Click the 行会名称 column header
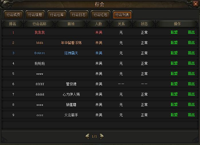The width and height of the screenshot is (200, 145). coord(40,24)
